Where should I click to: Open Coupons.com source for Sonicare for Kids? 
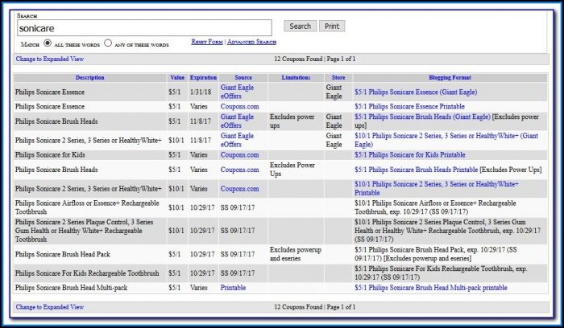coord(239,155)
